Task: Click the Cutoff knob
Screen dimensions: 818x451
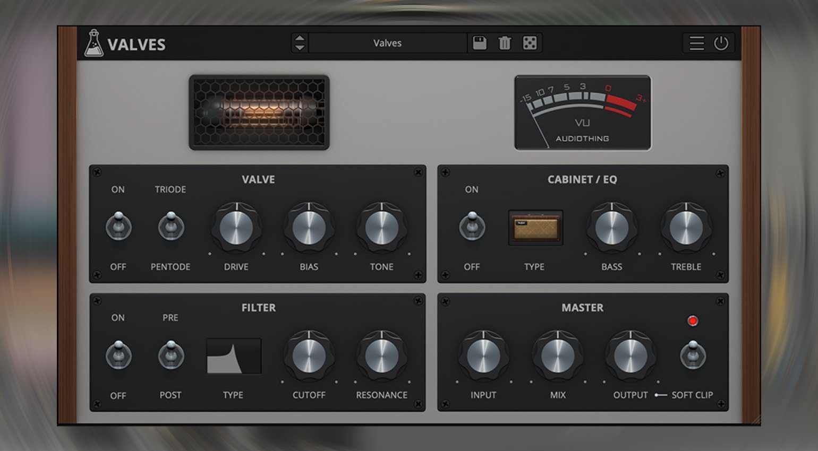Action: 309,356
